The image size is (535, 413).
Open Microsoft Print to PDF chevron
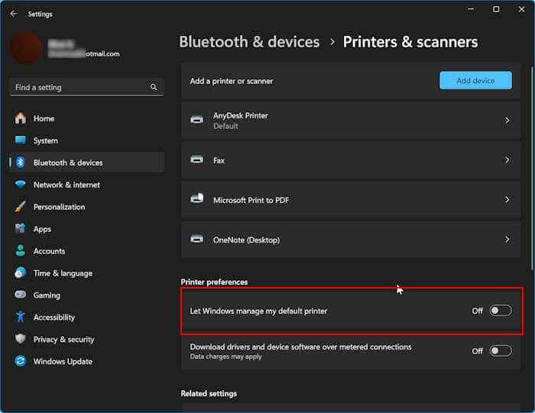point(507,200)
